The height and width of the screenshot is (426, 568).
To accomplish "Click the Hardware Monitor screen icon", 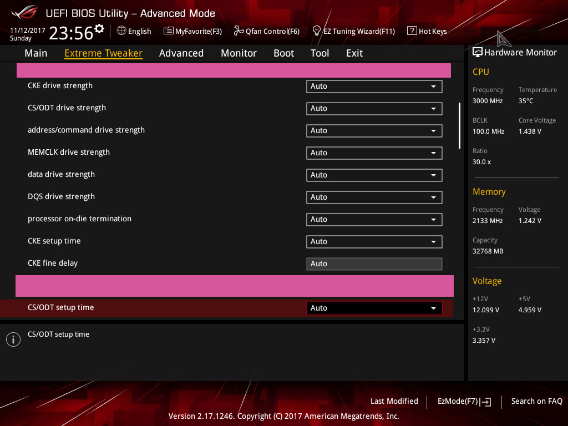I will pyautogui.click(x=478, y=52).
